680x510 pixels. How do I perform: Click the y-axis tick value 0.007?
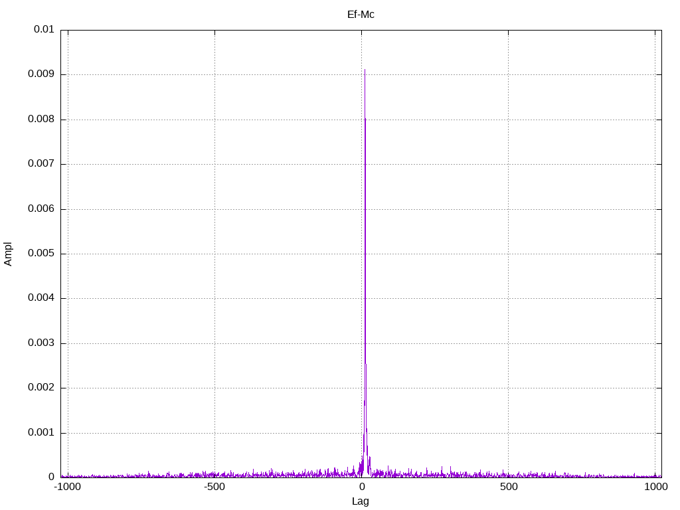[x=41, y=164]
